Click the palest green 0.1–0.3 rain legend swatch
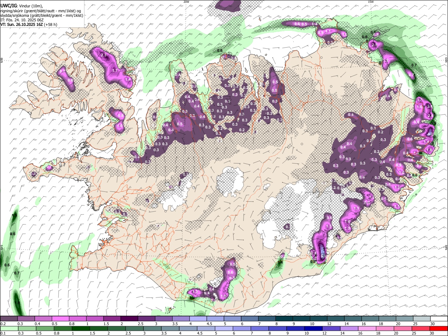Image resolution: width=448 pixels, height=336 pixels. (9, 328)
